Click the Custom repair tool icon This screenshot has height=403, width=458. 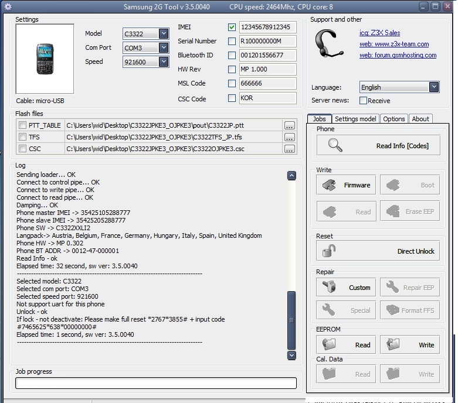tap(329, 287)
